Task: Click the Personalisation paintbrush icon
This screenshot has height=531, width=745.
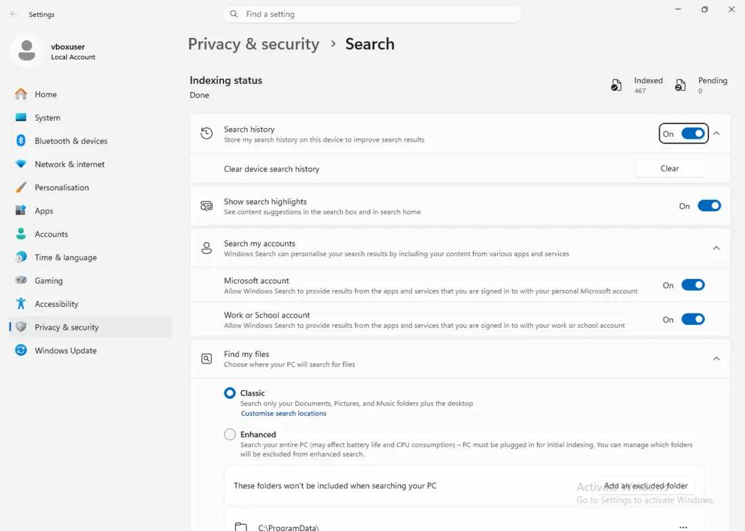Action: [21, 187]
